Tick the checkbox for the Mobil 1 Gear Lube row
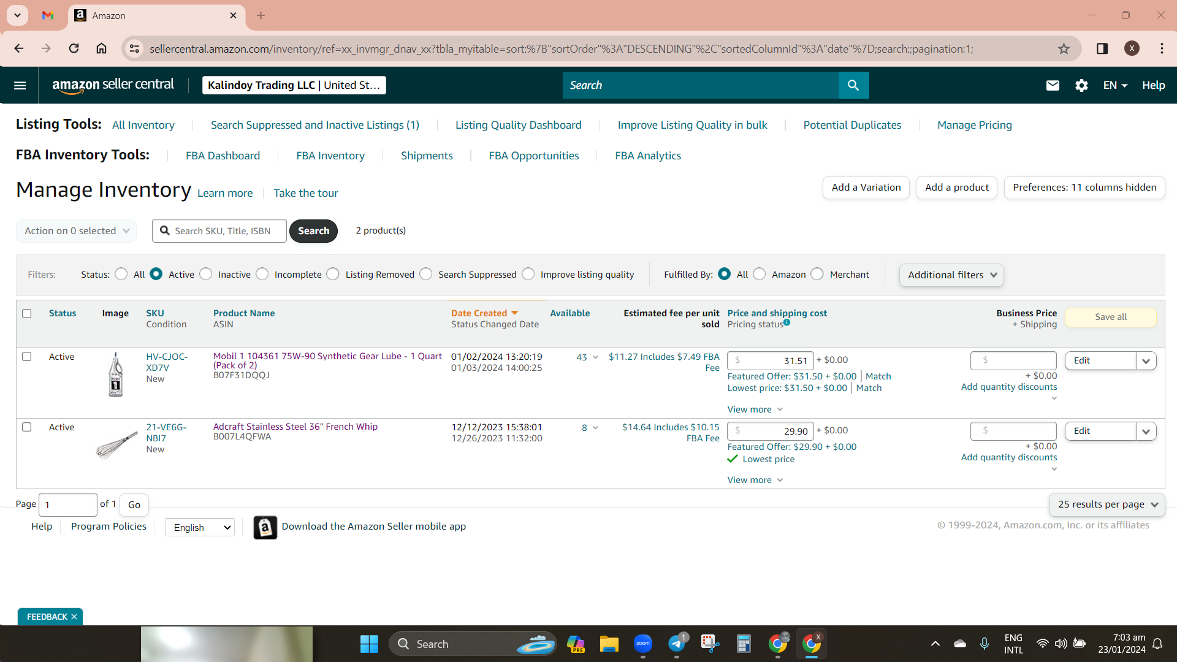The height and width of the screenshot is (662, 1177). pos(27,357)
